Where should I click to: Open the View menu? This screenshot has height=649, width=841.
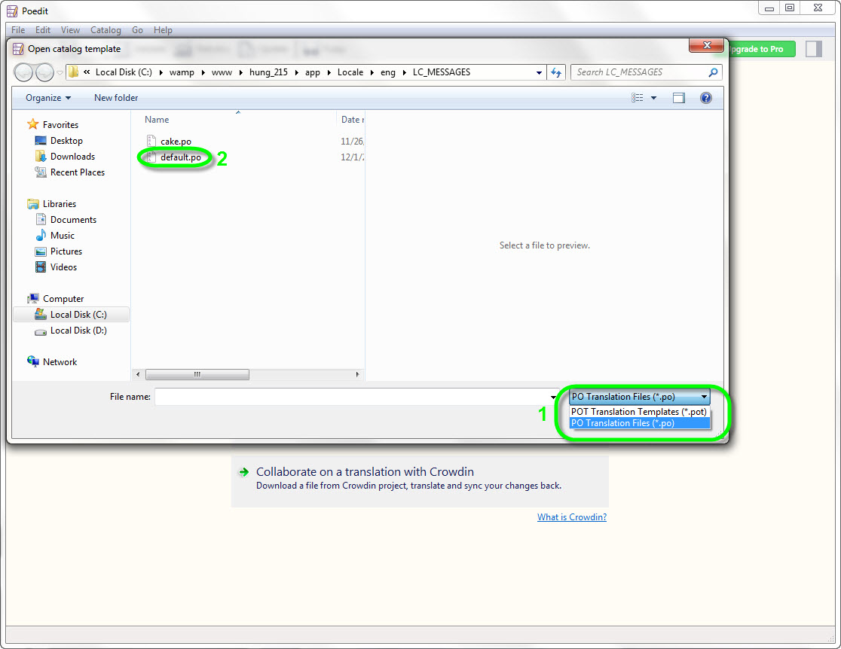pyautogui.click(x=70, y=30)
